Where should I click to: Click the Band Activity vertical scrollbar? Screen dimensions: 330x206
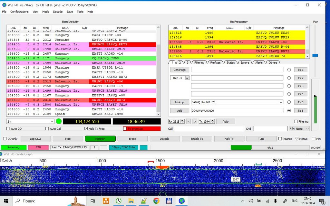pyautogui.click(x=159, y=70)
